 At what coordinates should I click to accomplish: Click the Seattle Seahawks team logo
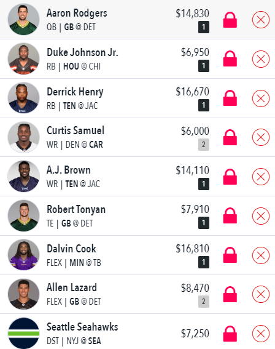23,333
